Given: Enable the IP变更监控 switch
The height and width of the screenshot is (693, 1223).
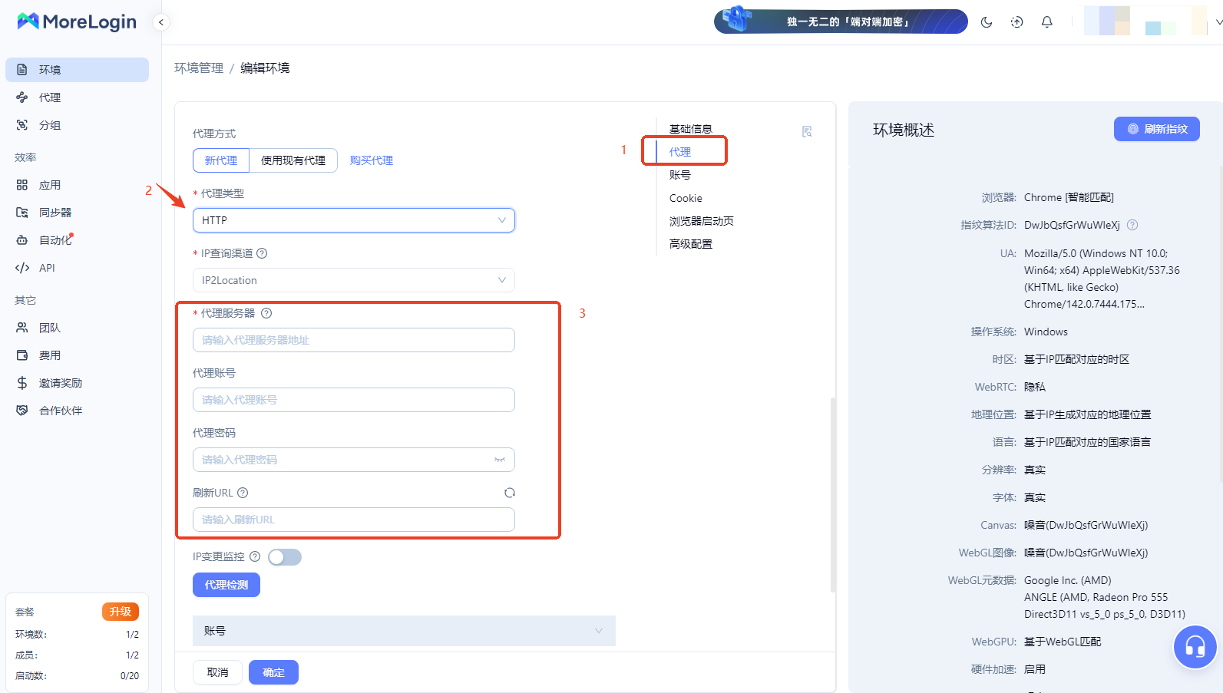Looking at the screenshot, I should [x=285, y=557].
